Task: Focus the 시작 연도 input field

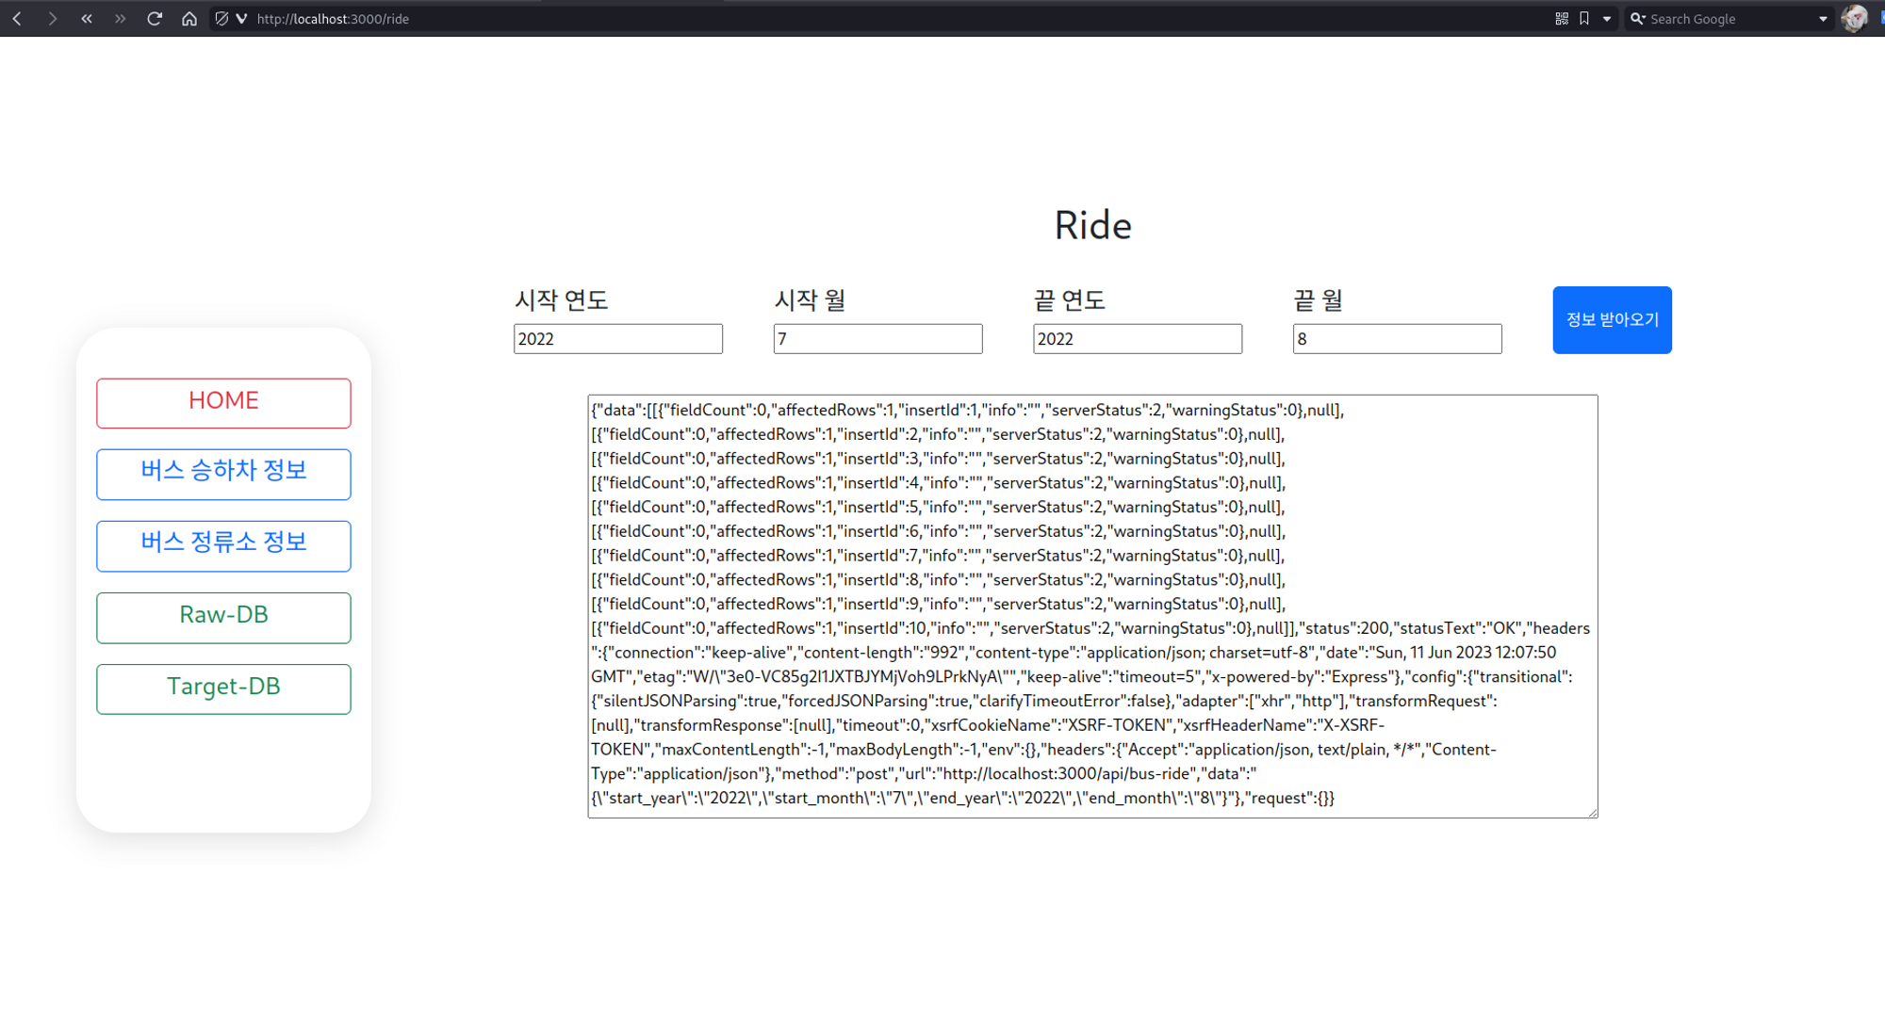Action: 617,339
